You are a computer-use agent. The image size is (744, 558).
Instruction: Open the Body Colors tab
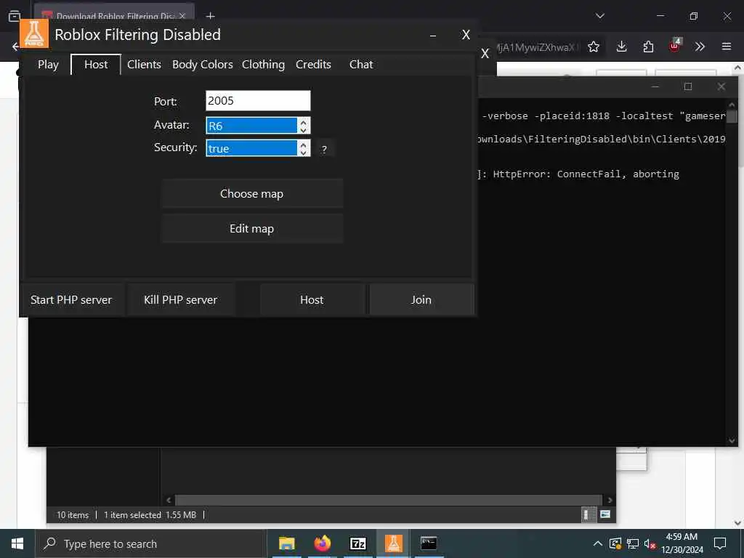click(202, 65)
